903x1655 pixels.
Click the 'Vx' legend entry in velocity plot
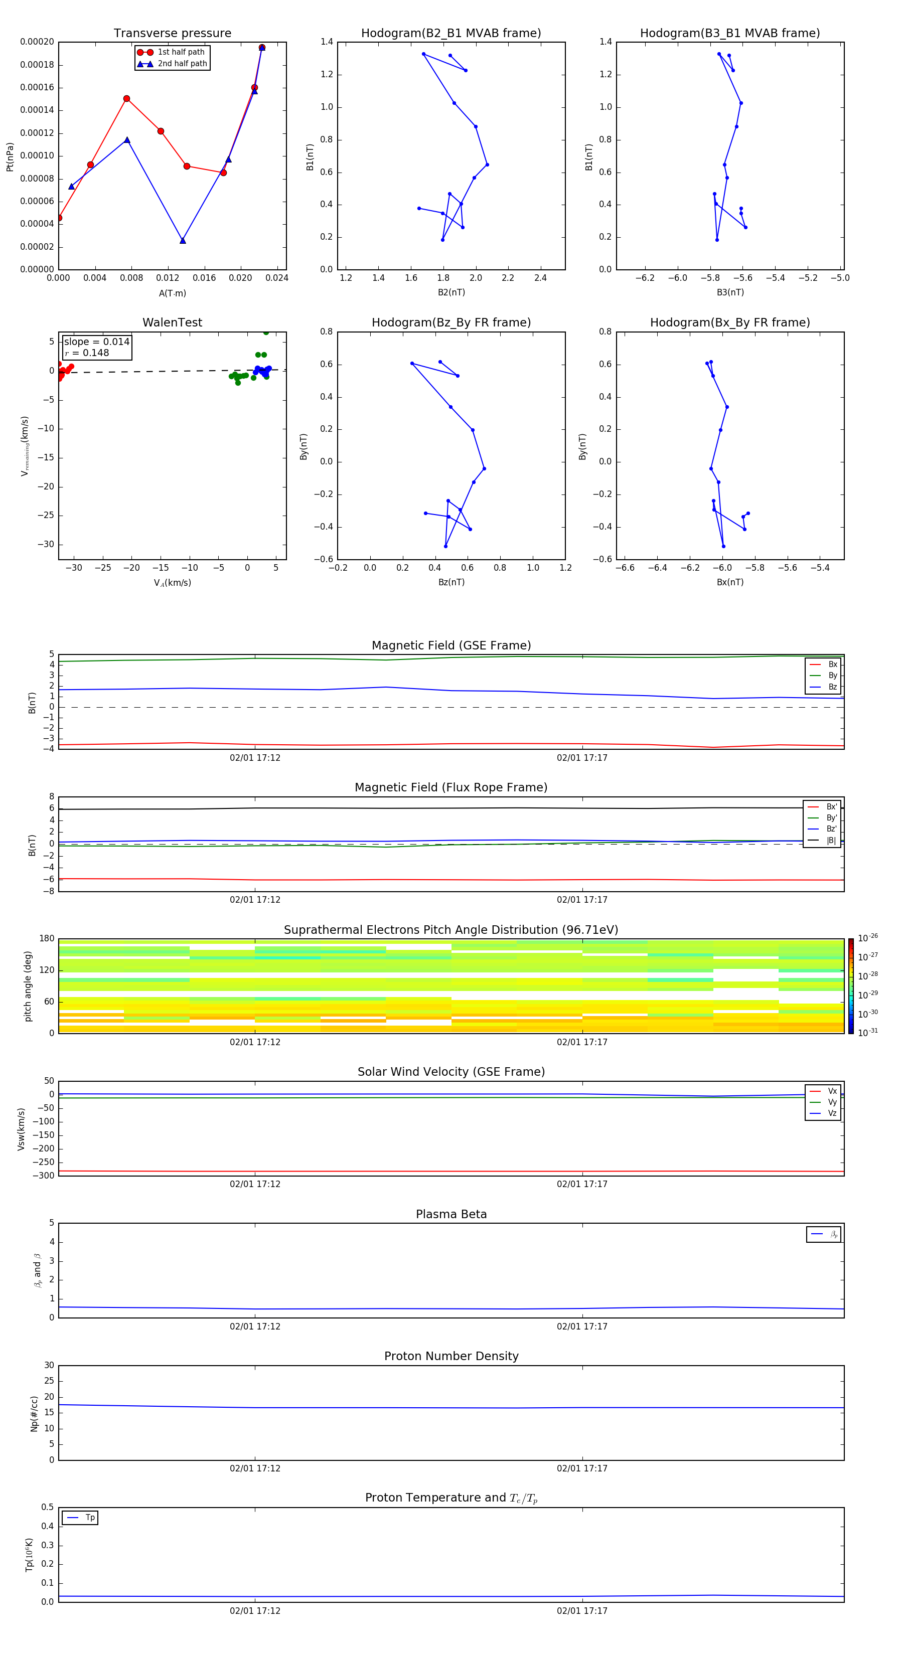(823, 1091)
